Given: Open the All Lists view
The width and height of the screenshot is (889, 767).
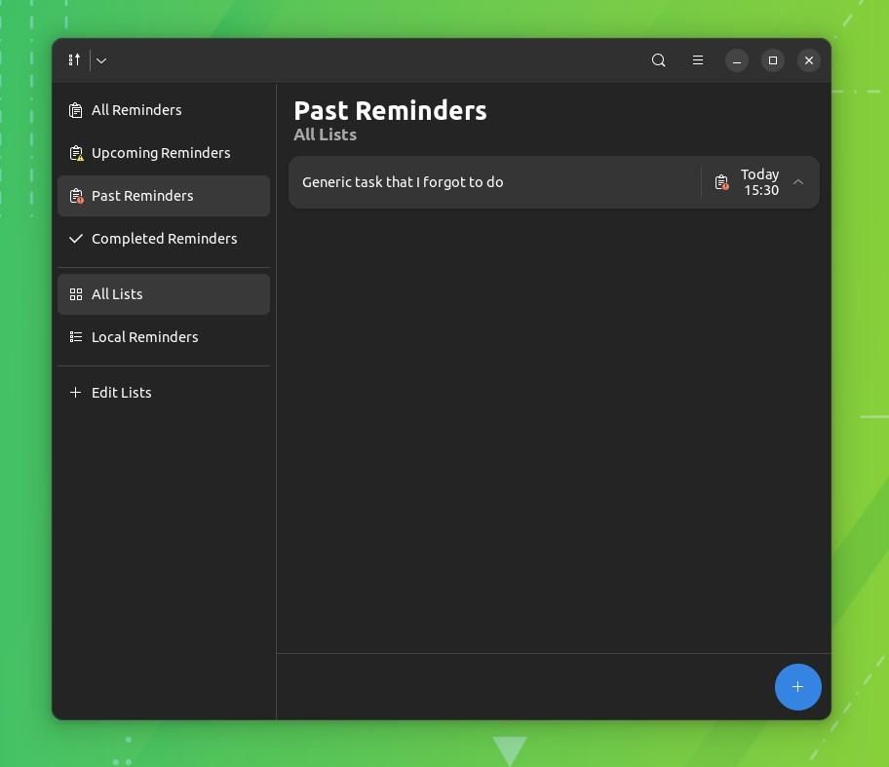Looking at the screenshot, I should [x=117, y=293].
